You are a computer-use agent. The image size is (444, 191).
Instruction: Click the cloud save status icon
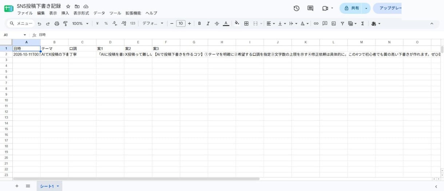86,7
